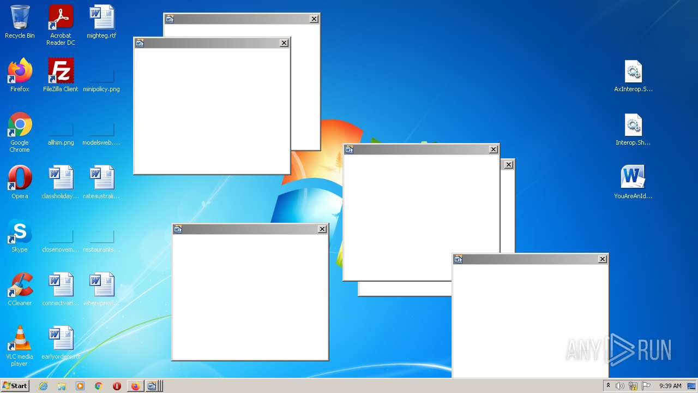
Task: Open the Opera desktop shortcut
Action: click(x=20, y=182)
